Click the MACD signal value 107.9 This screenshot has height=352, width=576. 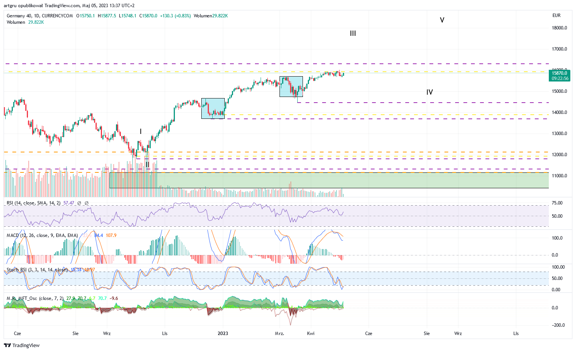click(111, 235)
